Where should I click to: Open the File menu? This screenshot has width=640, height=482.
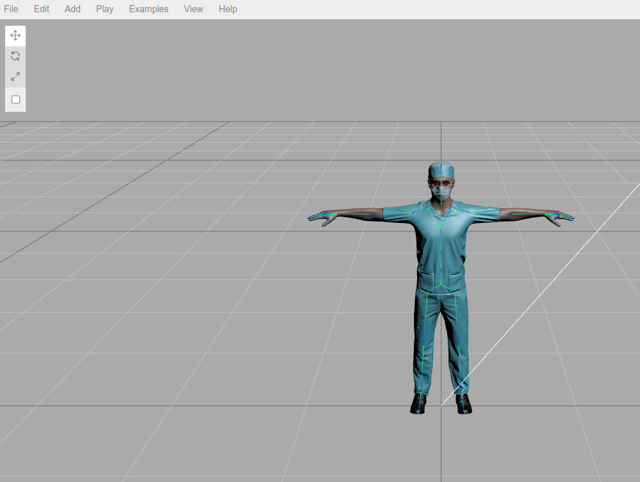pyautogui.click(x=11, y=9)
